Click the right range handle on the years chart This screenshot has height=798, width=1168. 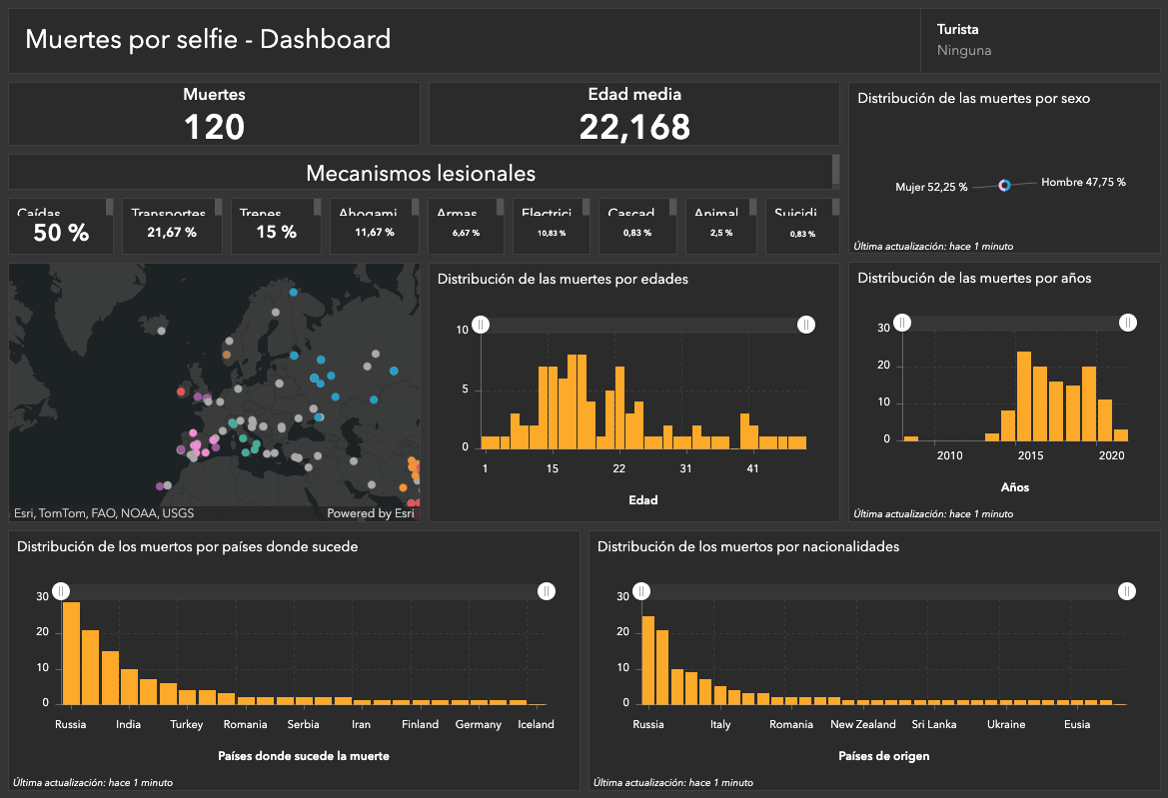point(1128,322)
